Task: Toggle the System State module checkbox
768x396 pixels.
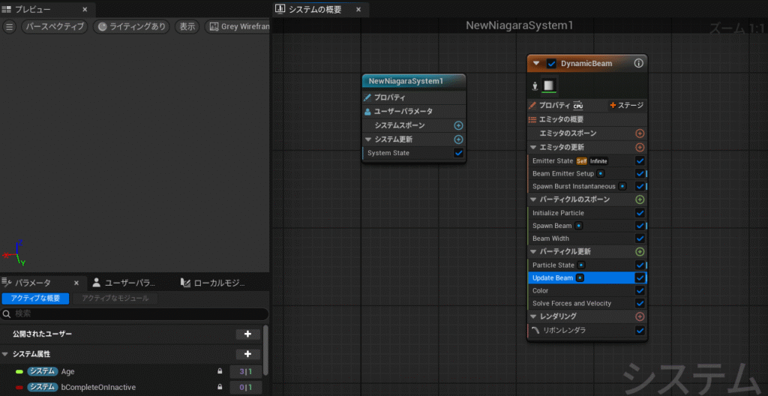Action: (458, 153)
